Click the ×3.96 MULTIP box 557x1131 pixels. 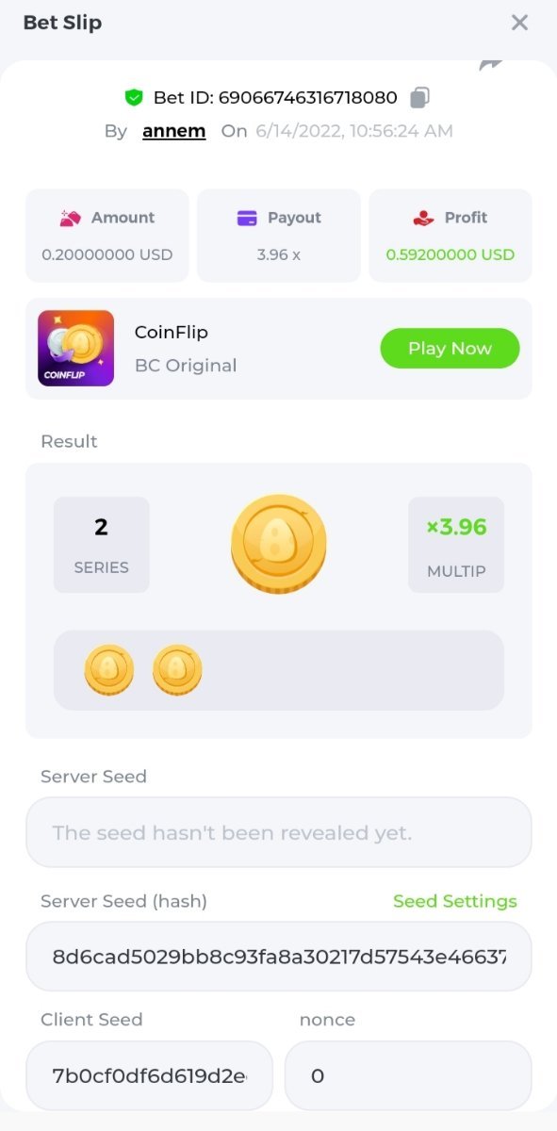point(456,545)
